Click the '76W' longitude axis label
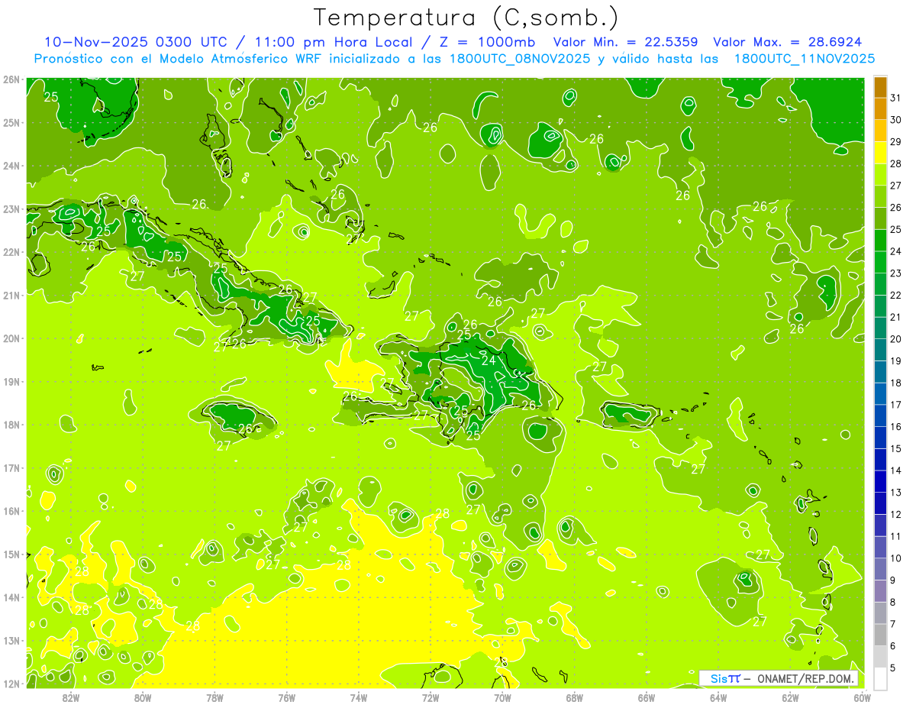The width and height of the screenshot is (916, 708). [x=287, y=697]
